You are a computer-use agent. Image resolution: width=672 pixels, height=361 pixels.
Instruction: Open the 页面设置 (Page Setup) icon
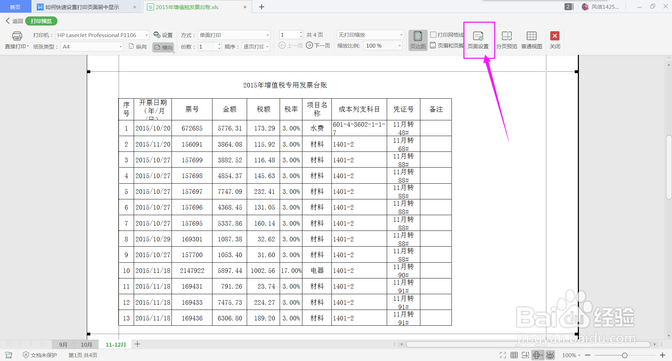[479, 40]
